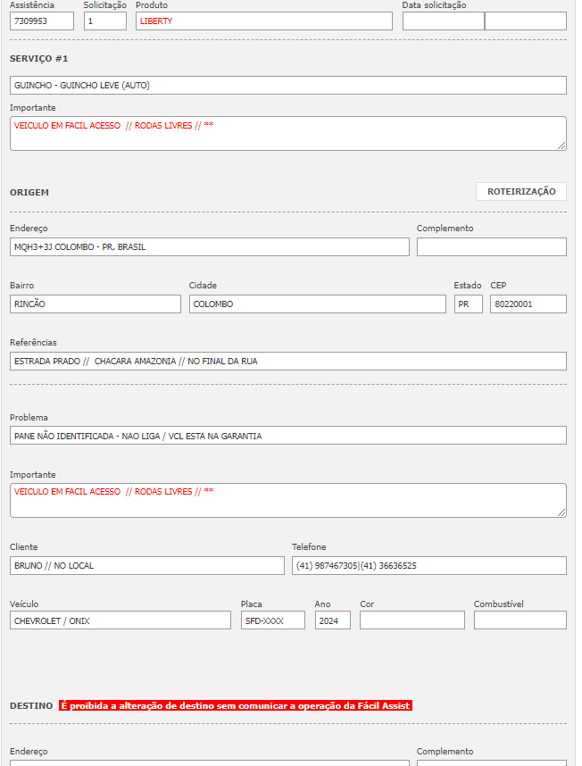Click the Problema description field

coord(287,436)
